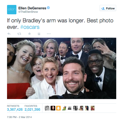Open the #oscars hashtag
The height and width of the screenshot is (124, 123).
(x=30, y=27)
